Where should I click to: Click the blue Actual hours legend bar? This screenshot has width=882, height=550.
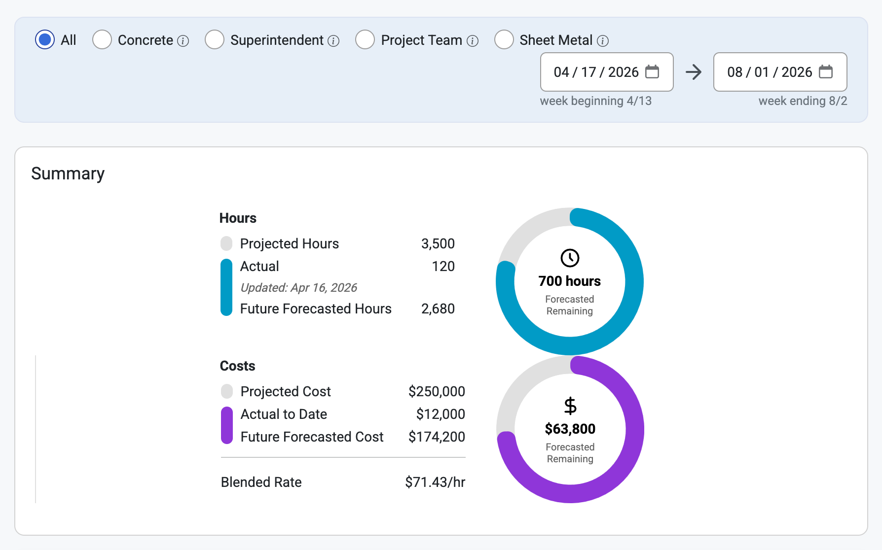pyautogui.click(x=226, y=287)
